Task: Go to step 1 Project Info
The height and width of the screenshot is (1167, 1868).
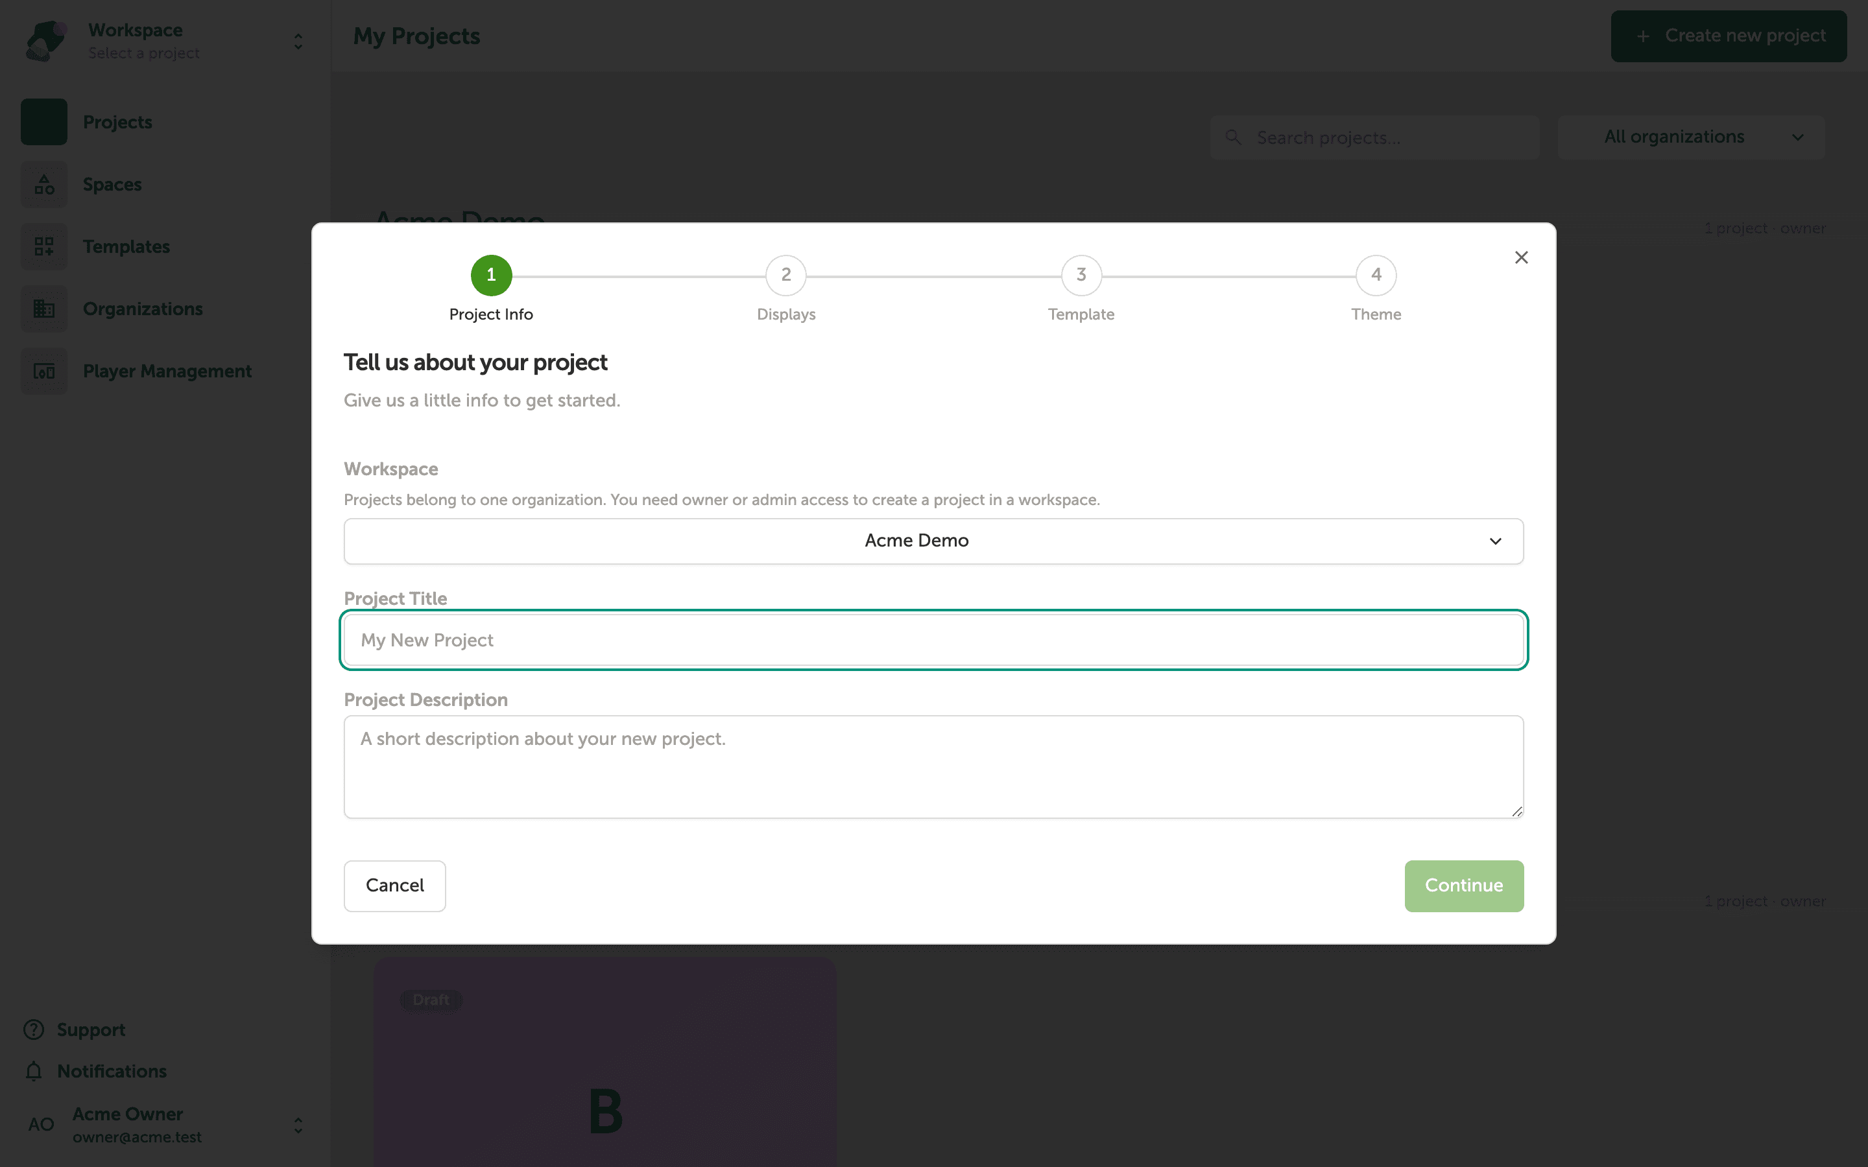Action: 491,276
